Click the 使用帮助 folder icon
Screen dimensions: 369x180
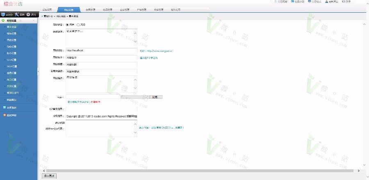pyautogui.click(x=292, y=1)
